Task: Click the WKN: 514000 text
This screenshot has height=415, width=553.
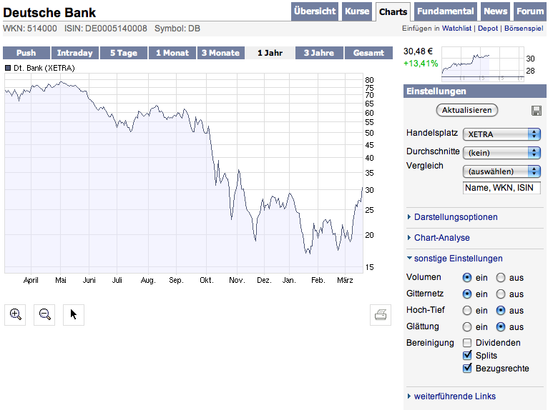Action: (x=30, y=29)
